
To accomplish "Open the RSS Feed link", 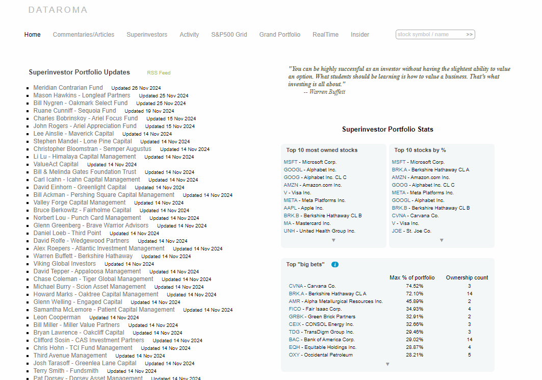I will [x=159, y=73].
